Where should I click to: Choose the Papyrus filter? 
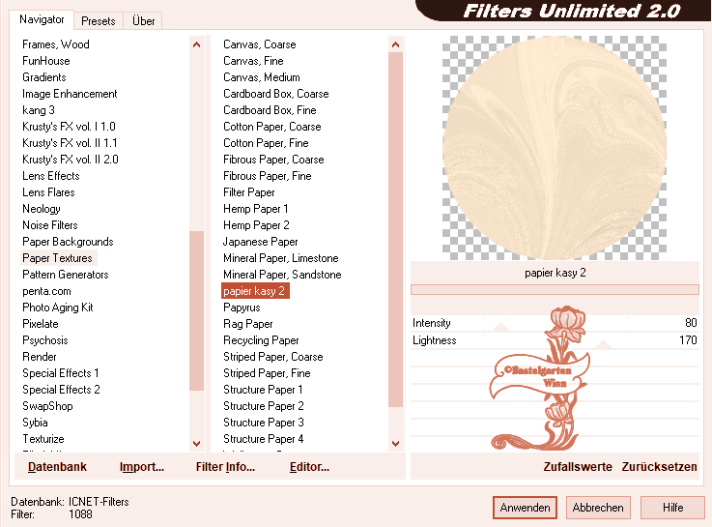click(x=242, y=307)
